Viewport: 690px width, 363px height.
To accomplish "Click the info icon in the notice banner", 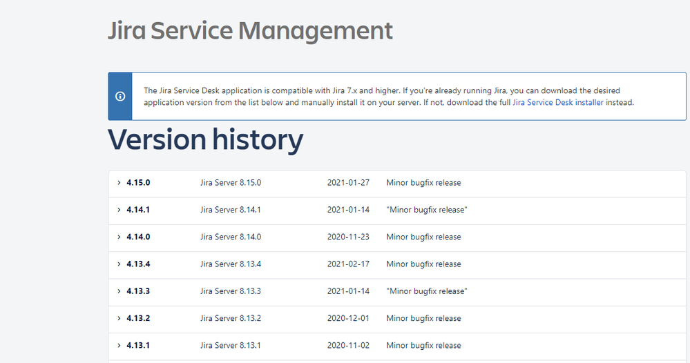I will click(x=120, y=96).
